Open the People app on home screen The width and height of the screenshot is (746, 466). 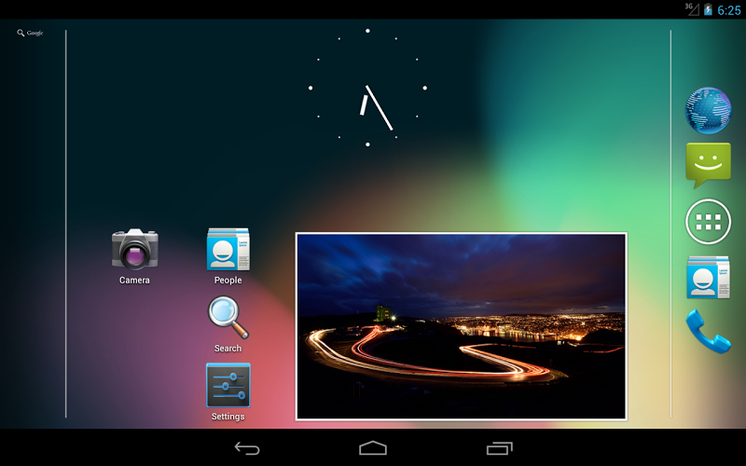228,255
